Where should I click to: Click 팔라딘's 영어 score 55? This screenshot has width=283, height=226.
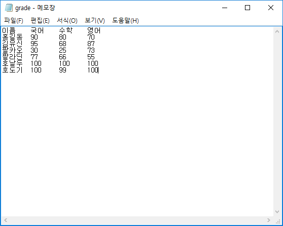pyautogui.click(x=91, y=57)
